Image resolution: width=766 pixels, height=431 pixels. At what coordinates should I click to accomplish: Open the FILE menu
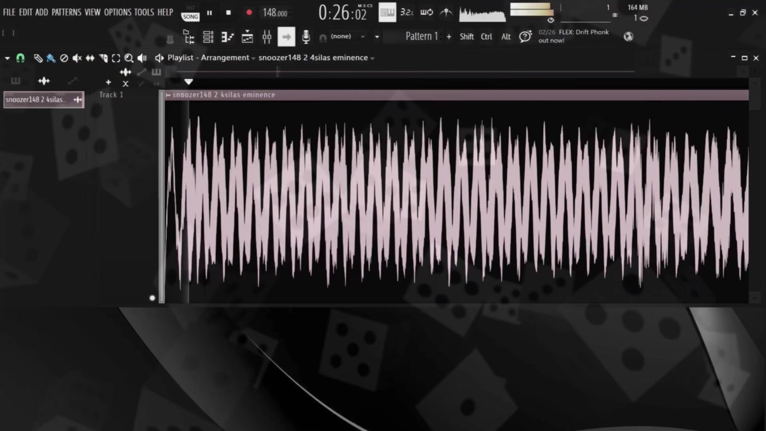click(x=9, y=12)
